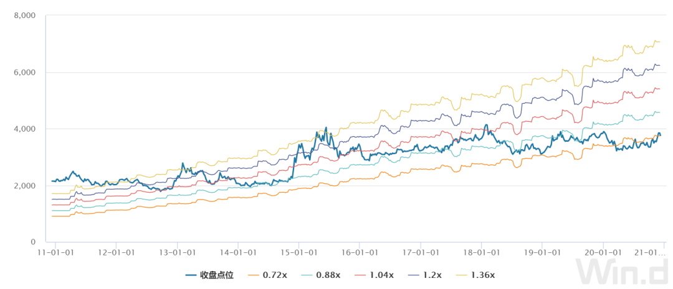673x289 pixels.
Task: Hide the 1.04x series legend label
Action: click(x=381, y=275)
